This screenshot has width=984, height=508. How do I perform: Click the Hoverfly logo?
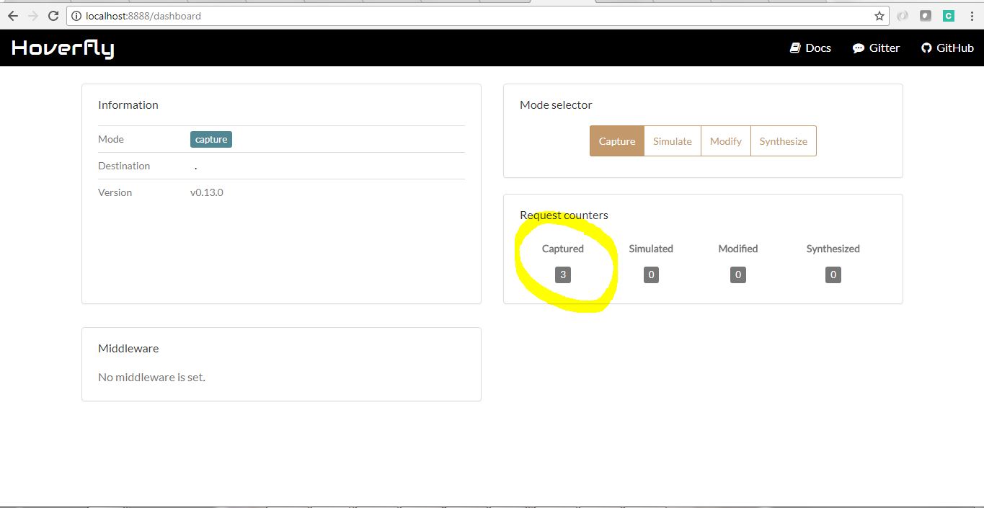pos(63,48)
